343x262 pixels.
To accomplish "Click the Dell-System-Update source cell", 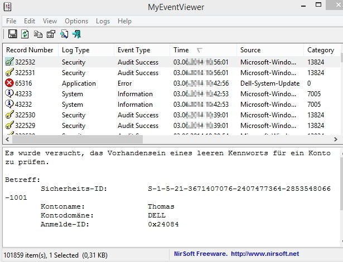I will [x=270, y=83].
